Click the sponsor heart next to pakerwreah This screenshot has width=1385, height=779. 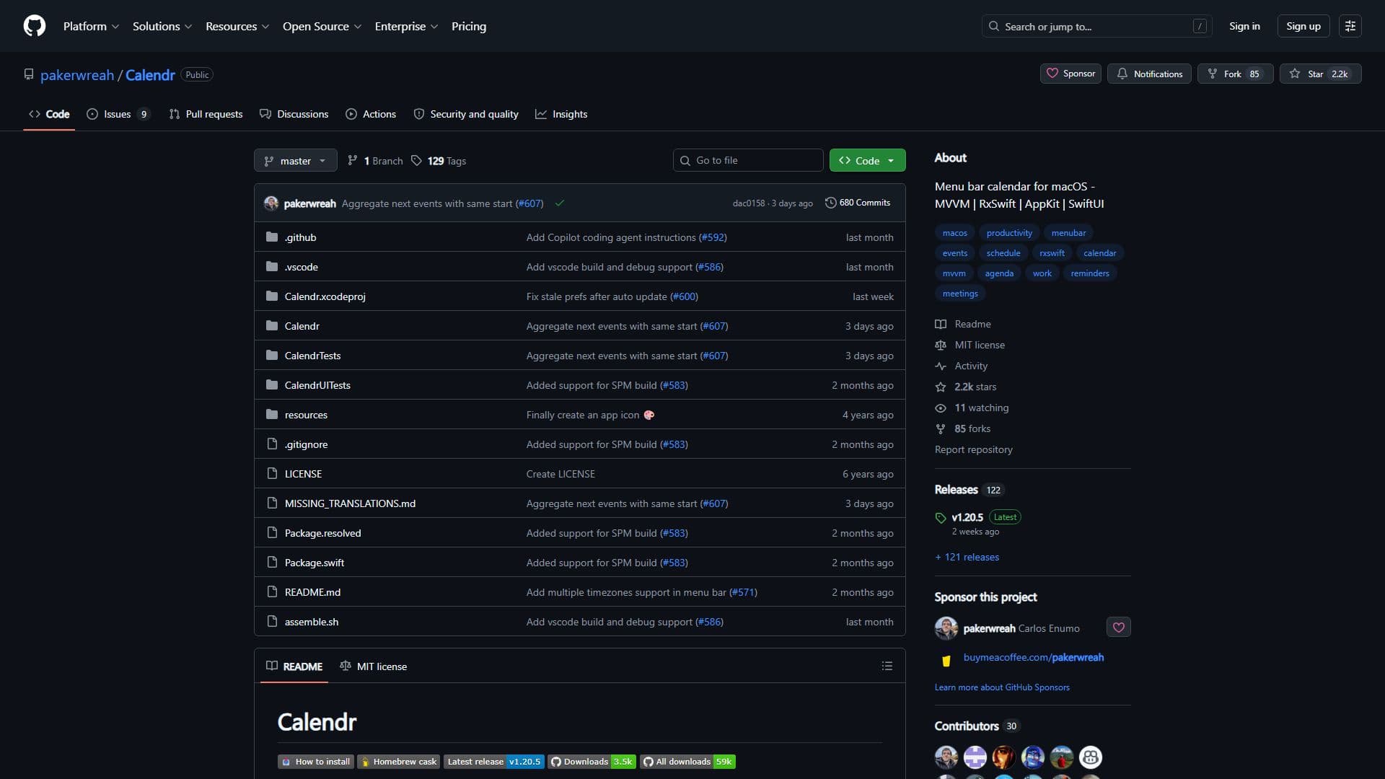1119,628
